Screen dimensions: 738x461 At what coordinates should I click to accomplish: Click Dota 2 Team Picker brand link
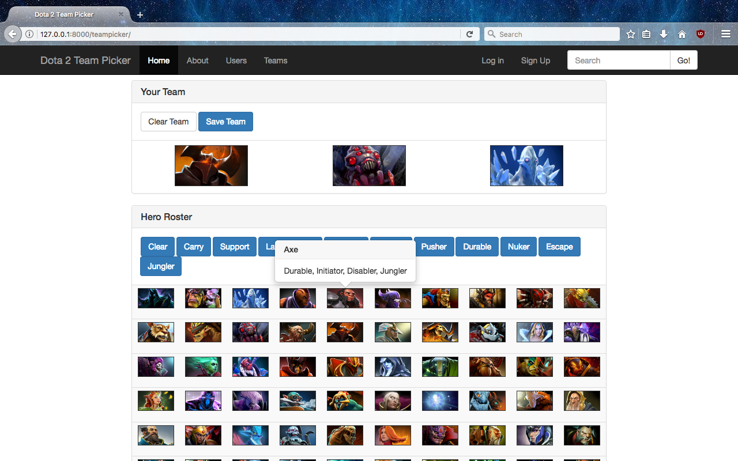[85, 61]
